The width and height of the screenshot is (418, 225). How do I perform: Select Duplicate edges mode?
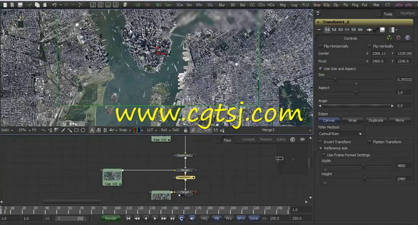click(376, 121)
